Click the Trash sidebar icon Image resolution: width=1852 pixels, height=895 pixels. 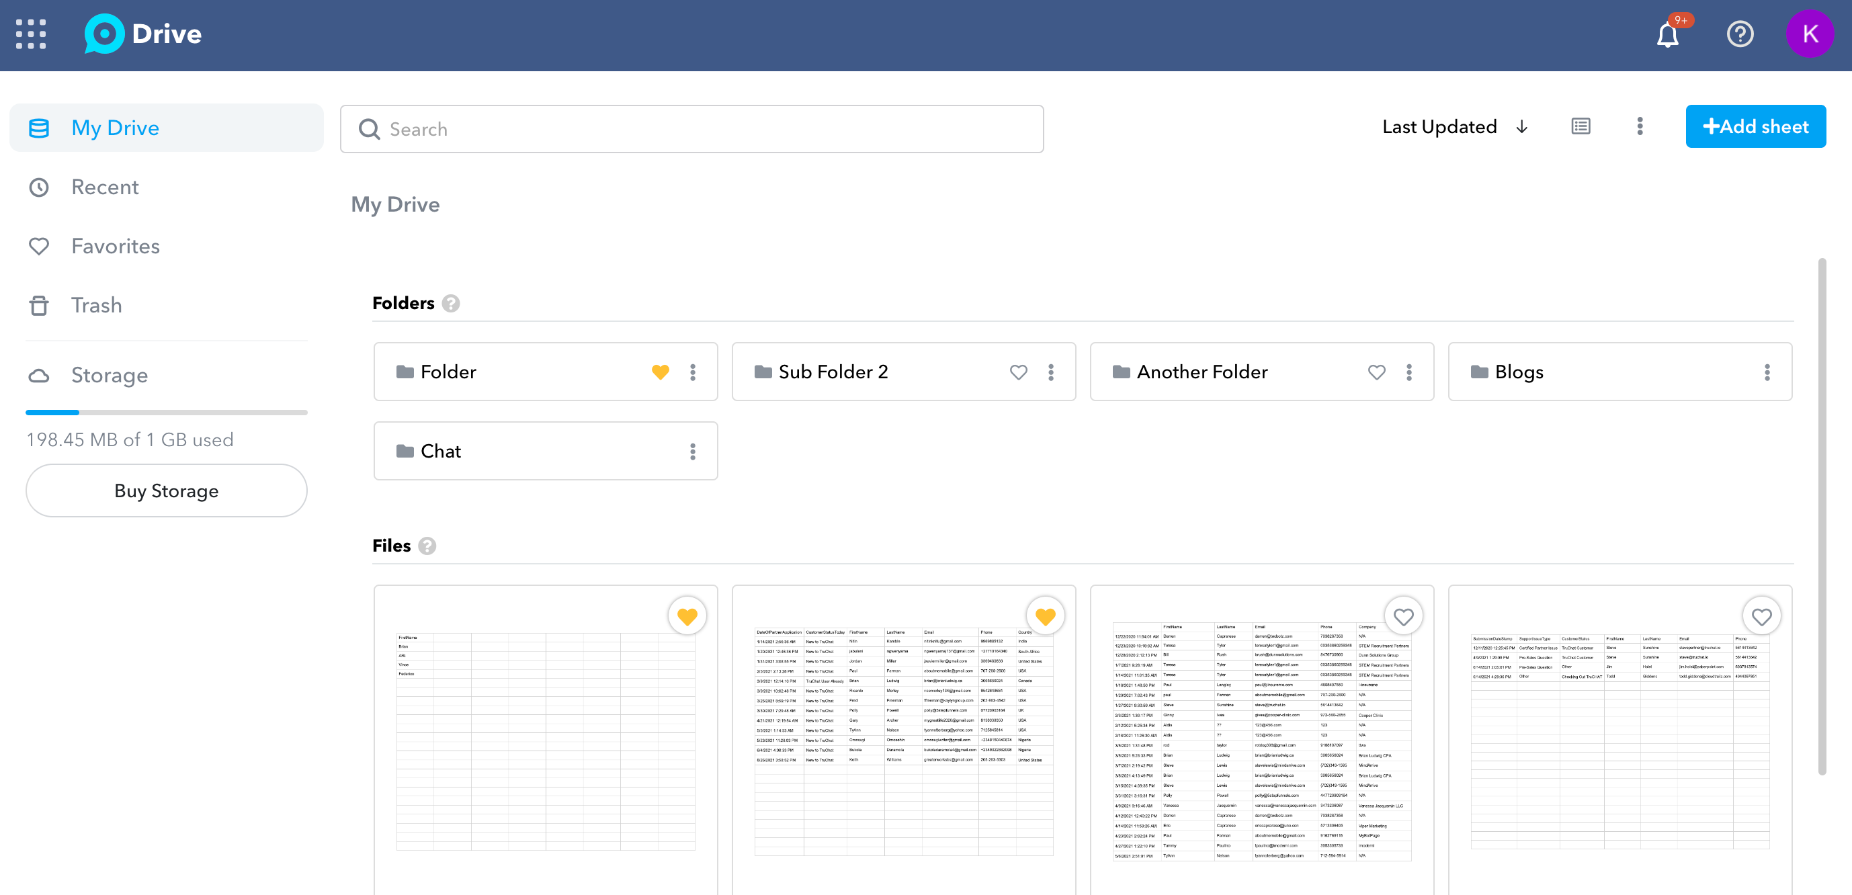coord(40,304)
